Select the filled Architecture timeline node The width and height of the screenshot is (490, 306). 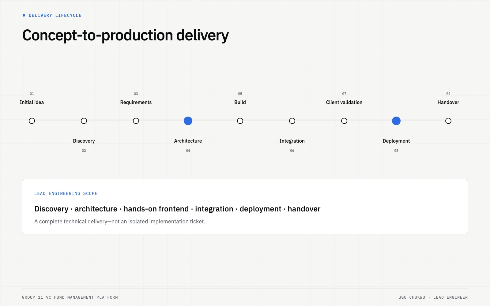pyautogui.click(x=188, y=121)
